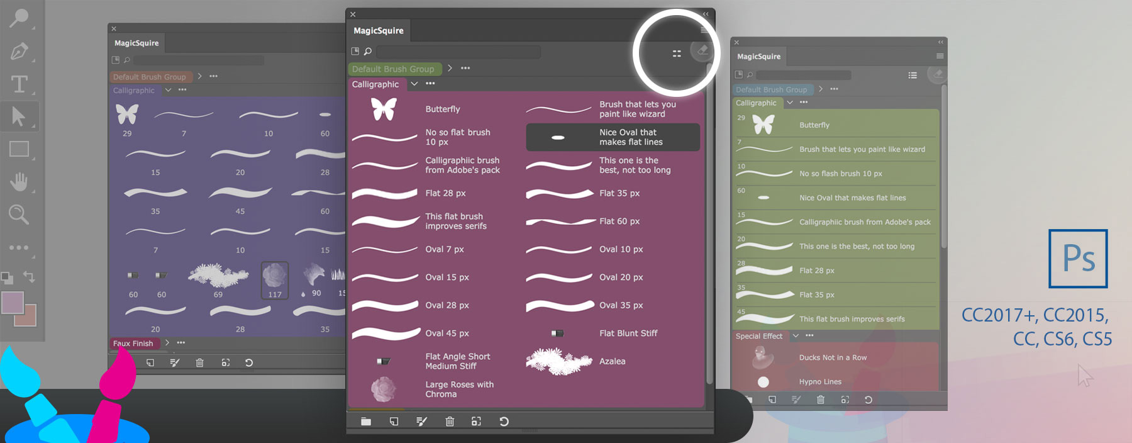Open the center MagicSquire panel flyout menu
The width and height of the screenshot is (1132, 443).
pyautogui.click(x=704, y=30)
